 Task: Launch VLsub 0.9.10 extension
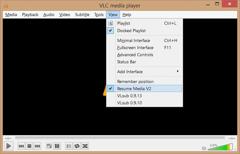[144, 103]
